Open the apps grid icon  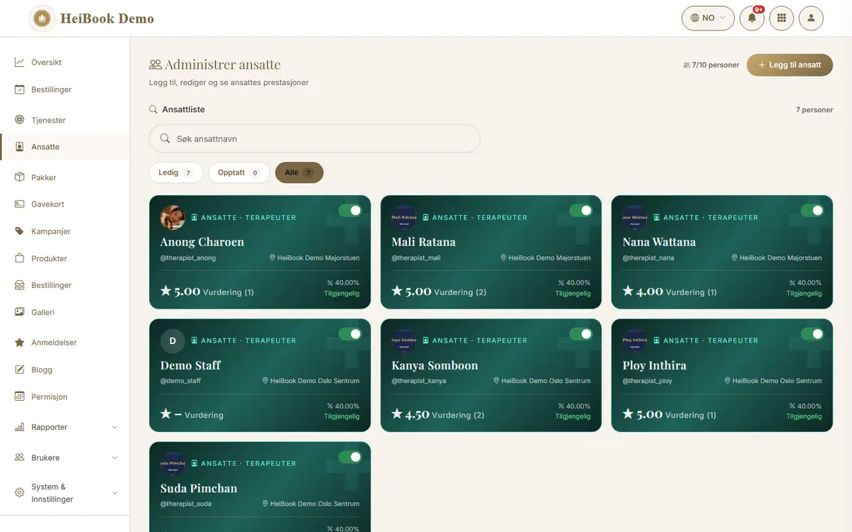(x=782, y=18)
